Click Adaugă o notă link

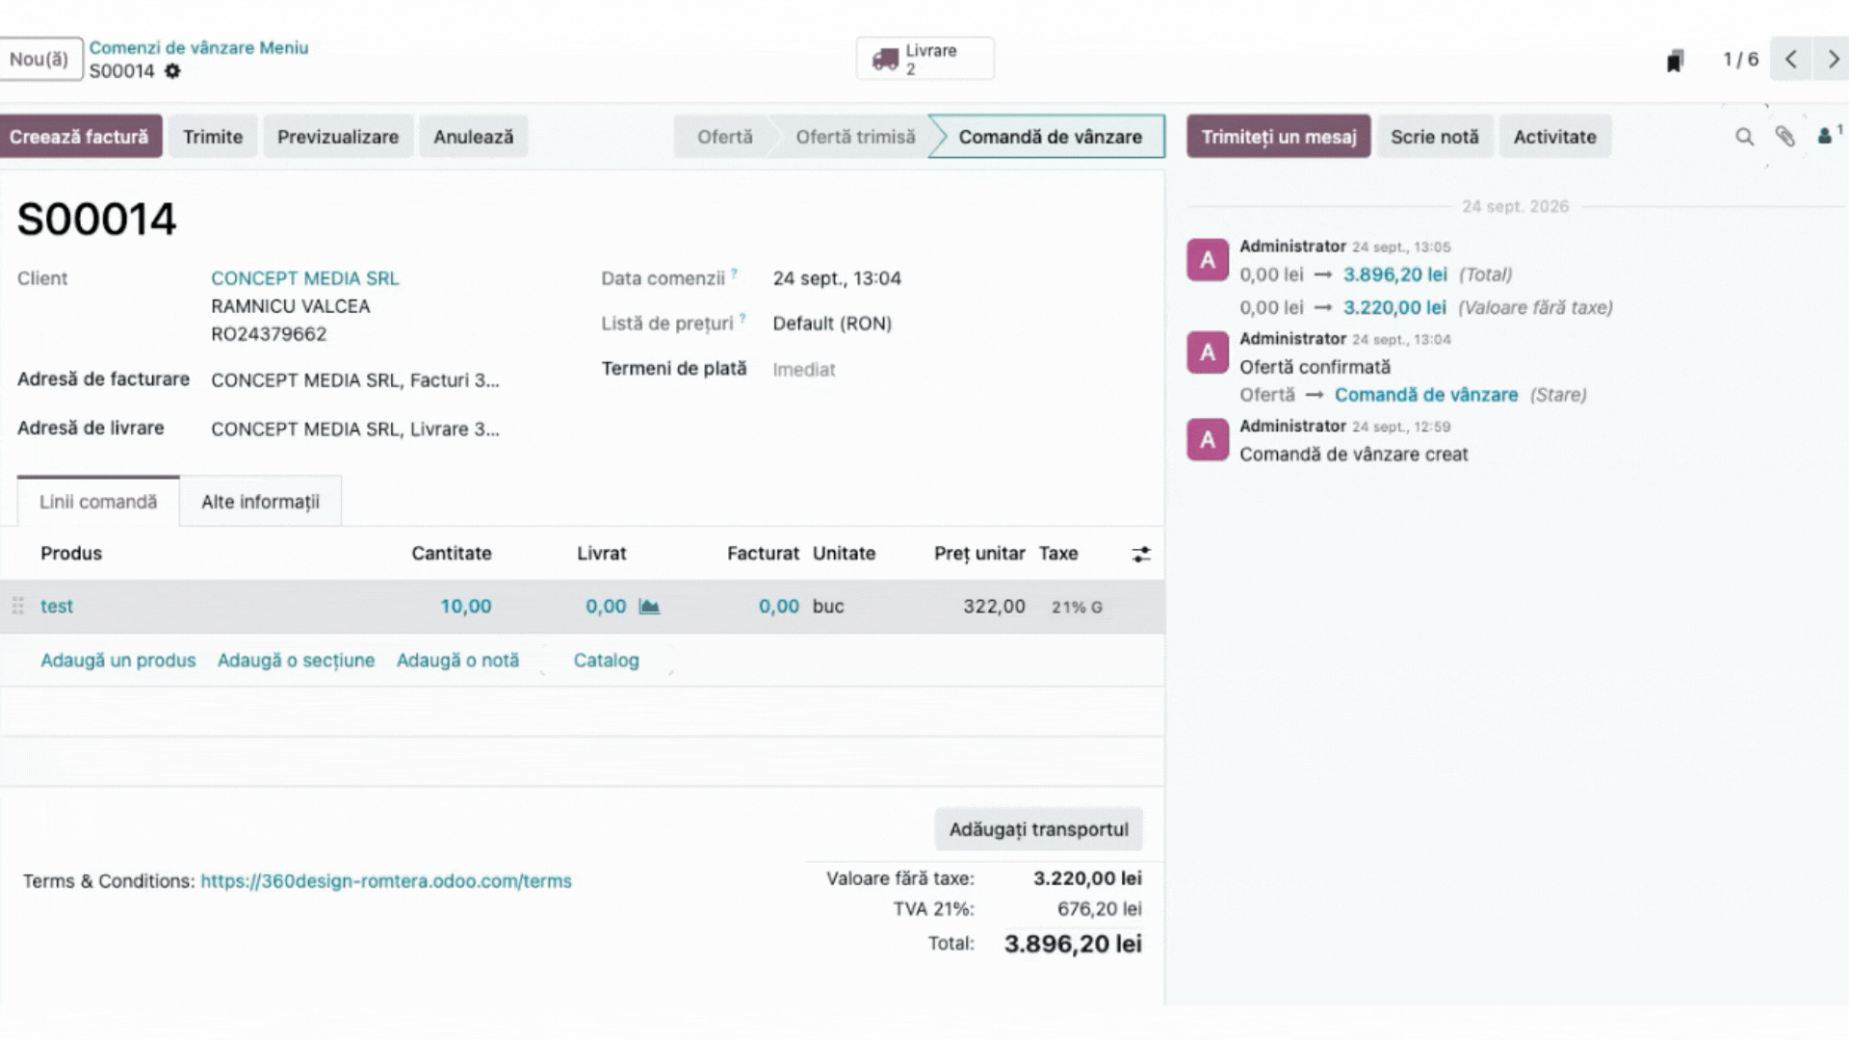point(457,661)
